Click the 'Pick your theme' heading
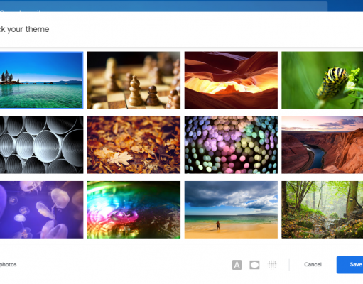This screenshot has height=284, width=363. (24, 29)
